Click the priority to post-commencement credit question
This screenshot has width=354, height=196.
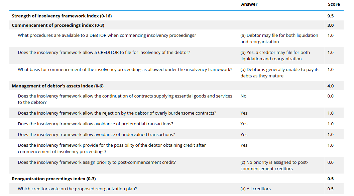point(97,162)
